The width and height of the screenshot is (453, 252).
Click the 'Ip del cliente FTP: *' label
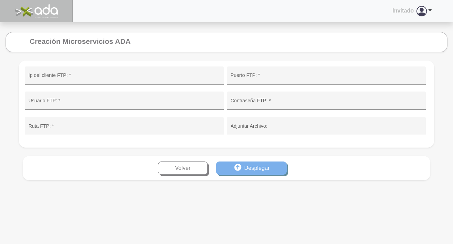pos(50,76)
